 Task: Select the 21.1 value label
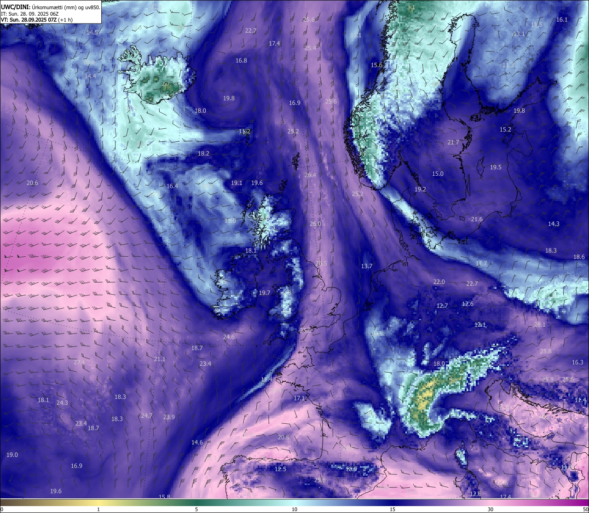pyautogui.click(x=160, y=359)
